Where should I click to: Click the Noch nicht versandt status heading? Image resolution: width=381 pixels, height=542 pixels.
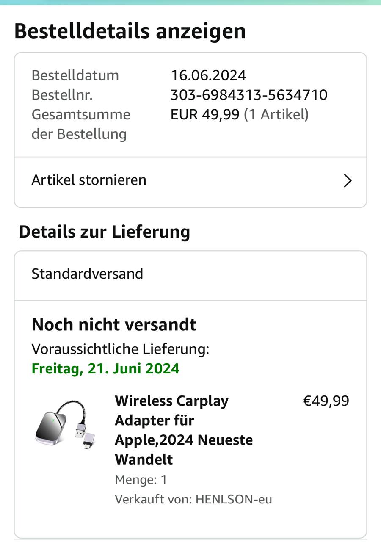click(x=114, y=325)
